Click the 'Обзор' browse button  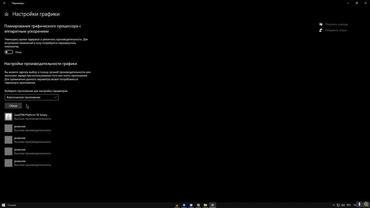(x=13, y=106)
